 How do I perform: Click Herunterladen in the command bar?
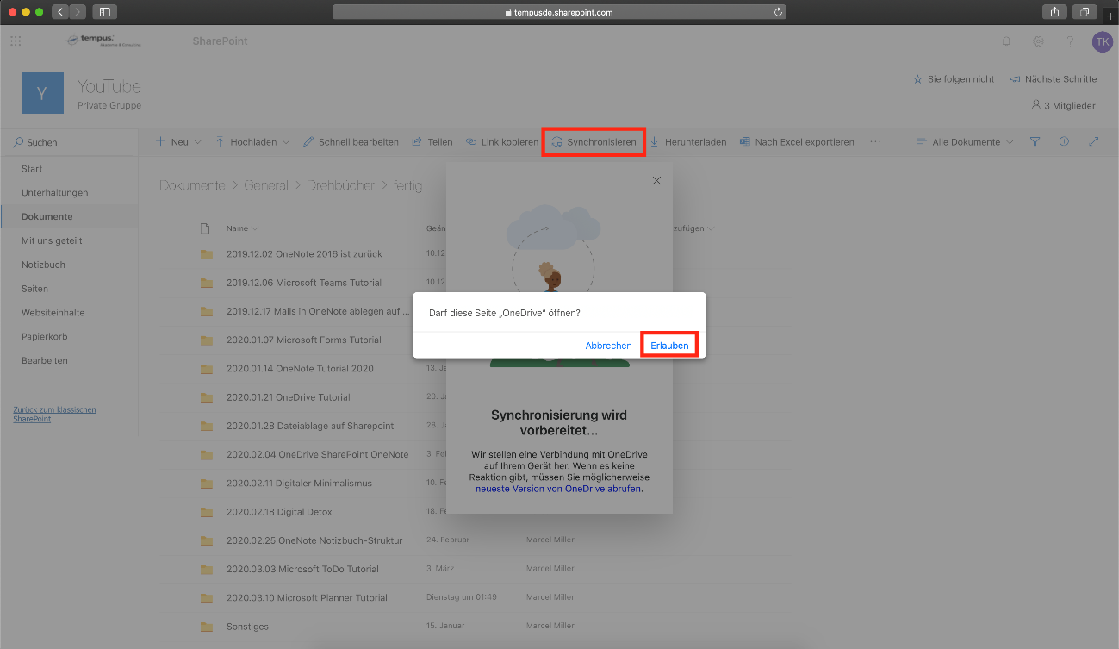688,142
